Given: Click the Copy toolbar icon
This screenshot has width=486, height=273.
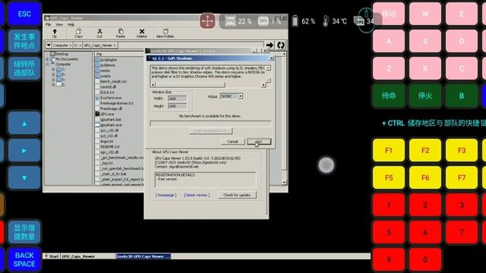Looking at the screenshot, I should pyautogui.click(x=78, y=33).
